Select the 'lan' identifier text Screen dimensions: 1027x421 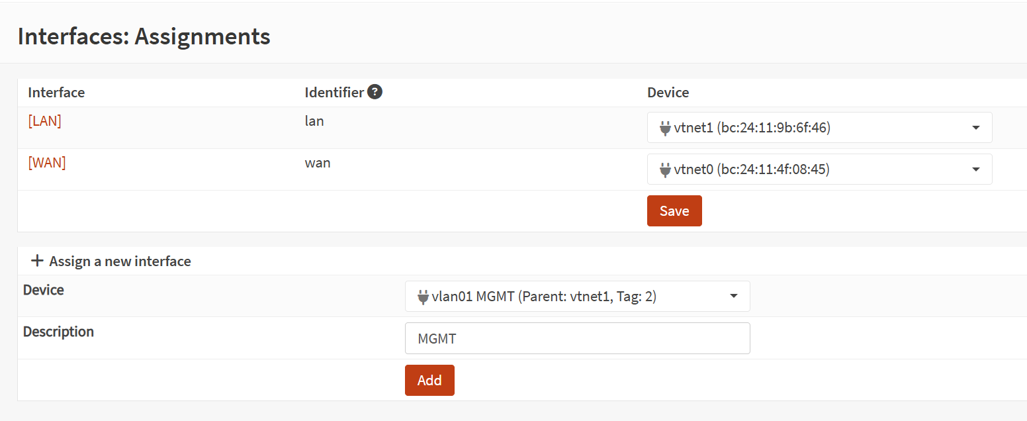(314, 121)
